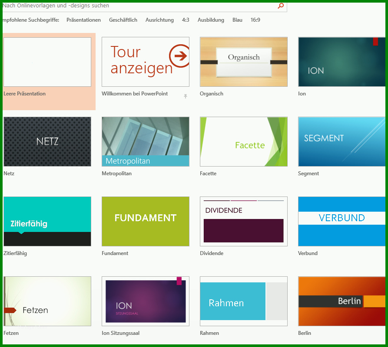Pick the Metropolitan design thumbnail
The image size is (388, 347).
(146, 142)
